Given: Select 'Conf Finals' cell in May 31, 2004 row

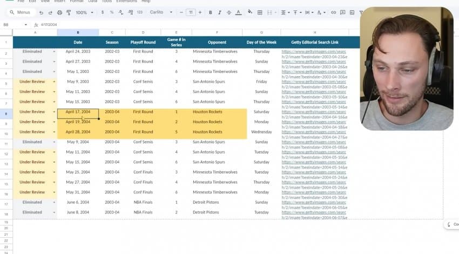Looking at the screenshot, I should click(143, 192).
